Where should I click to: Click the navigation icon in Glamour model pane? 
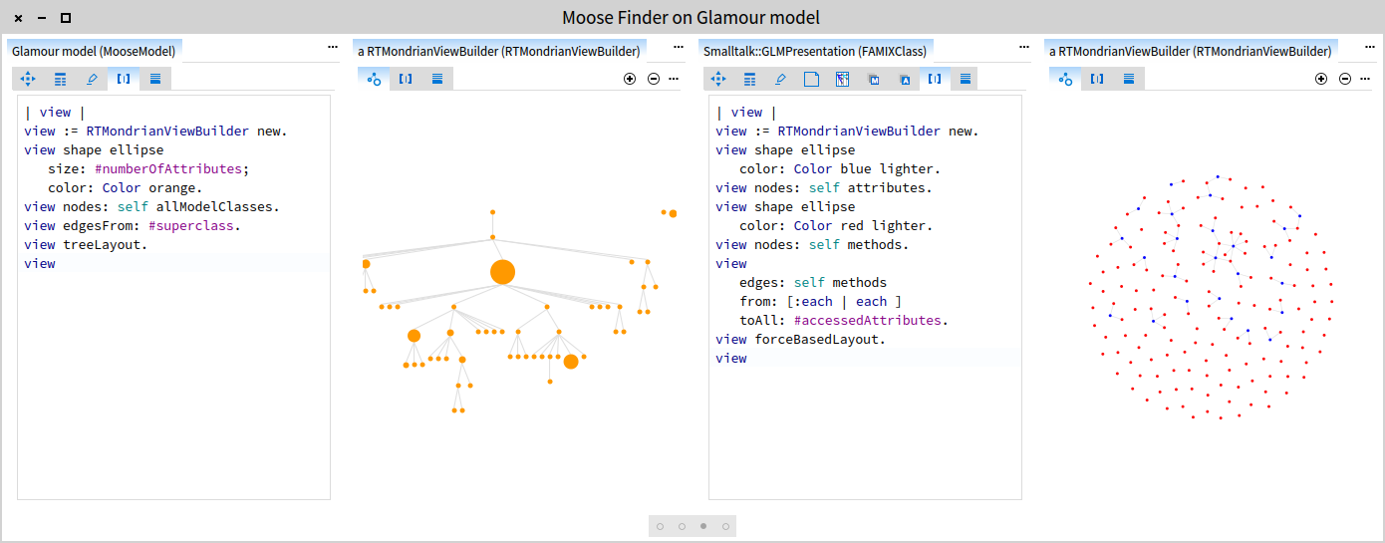28,79
